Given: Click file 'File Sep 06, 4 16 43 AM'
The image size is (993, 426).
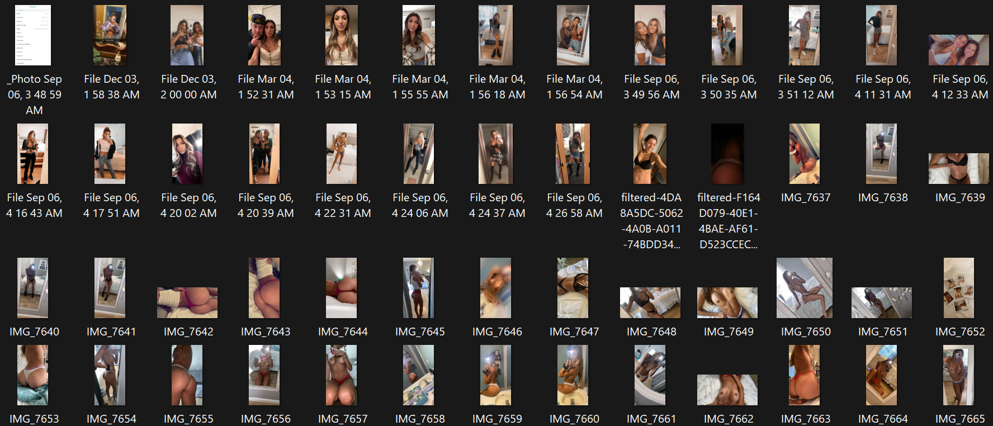Looking at the screenshot, I should 33,154.
